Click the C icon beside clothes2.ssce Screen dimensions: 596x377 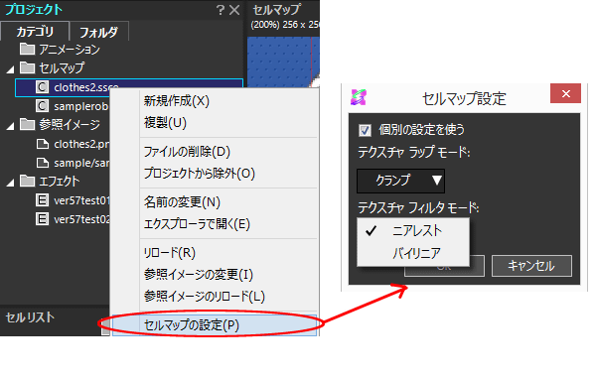[x=42, y=87]
